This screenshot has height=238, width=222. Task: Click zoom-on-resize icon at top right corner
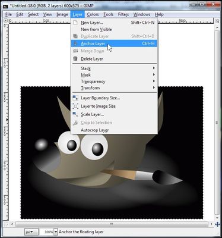tap(217, 21)
